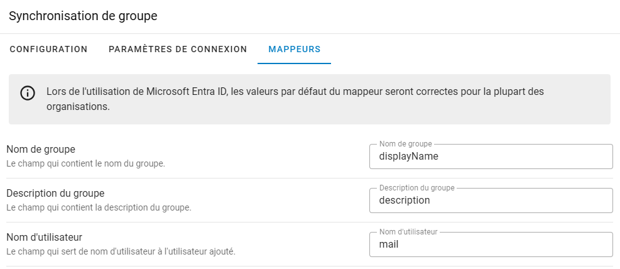Click the info icon in the banner
This screenshot has height=269, width=620.
point(28,93)
